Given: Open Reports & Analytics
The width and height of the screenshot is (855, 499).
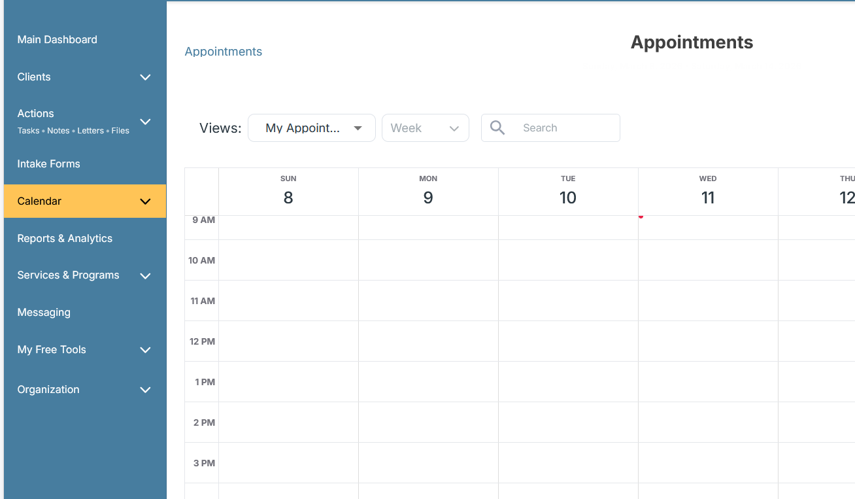Looking at the screenshot, I should click(x=65, y=239).
